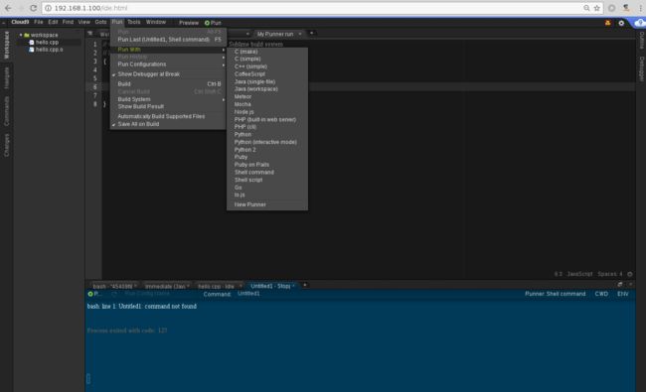
Task: Click the cloud icon at the top right corner
Action: tap(640, 23)
